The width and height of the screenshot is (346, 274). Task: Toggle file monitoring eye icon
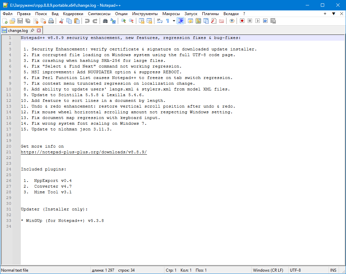tap(232, 21)
